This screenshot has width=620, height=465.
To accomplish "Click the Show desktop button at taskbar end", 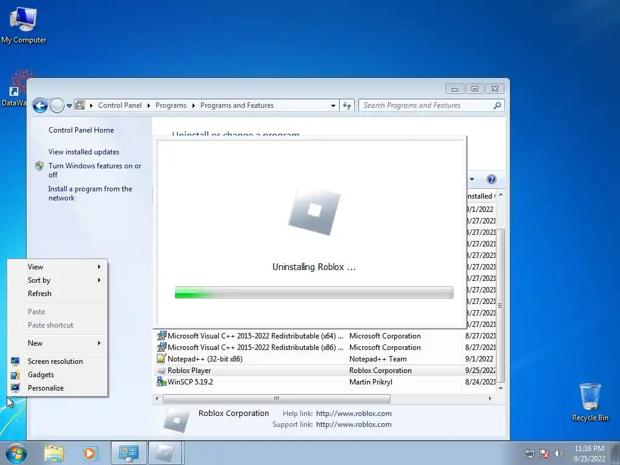I will tap(617, 453).
